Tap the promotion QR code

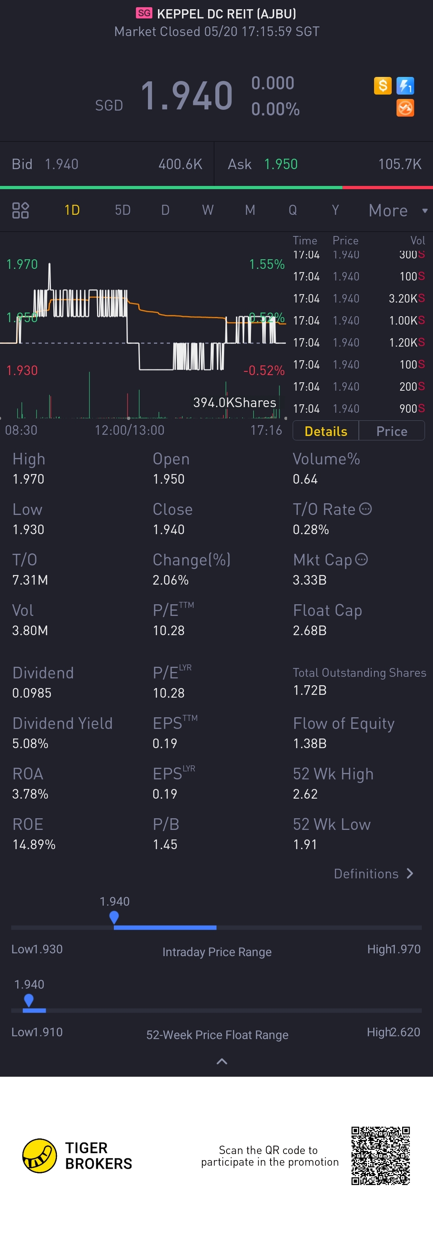(x=380, y=1155)
